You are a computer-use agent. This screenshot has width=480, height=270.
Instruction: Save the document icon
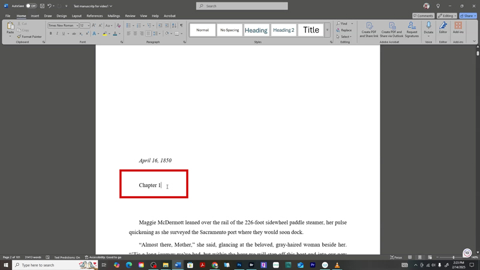[x=42, y=6]
